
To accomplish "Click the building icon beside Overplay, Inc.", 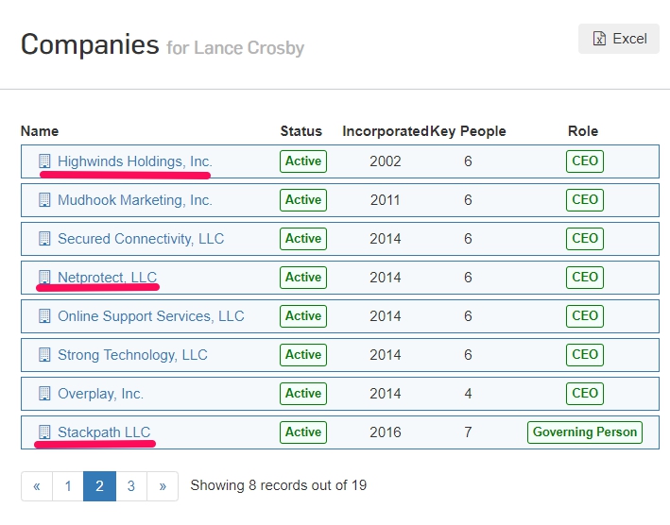I will 44,394.
